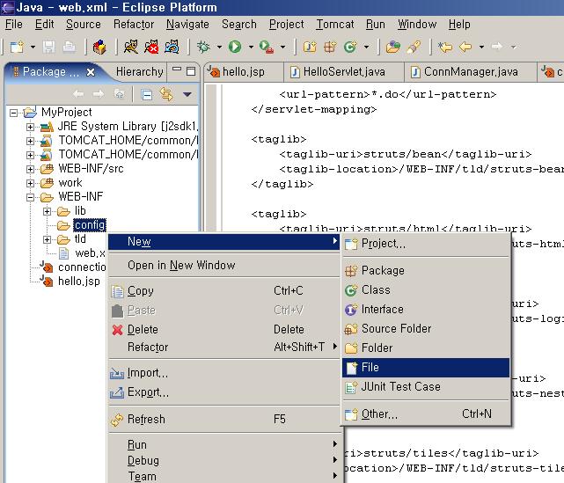Click the New wizard icon in toolbar
This screenshot has width=564, height=483.
(x=15, y=46)
